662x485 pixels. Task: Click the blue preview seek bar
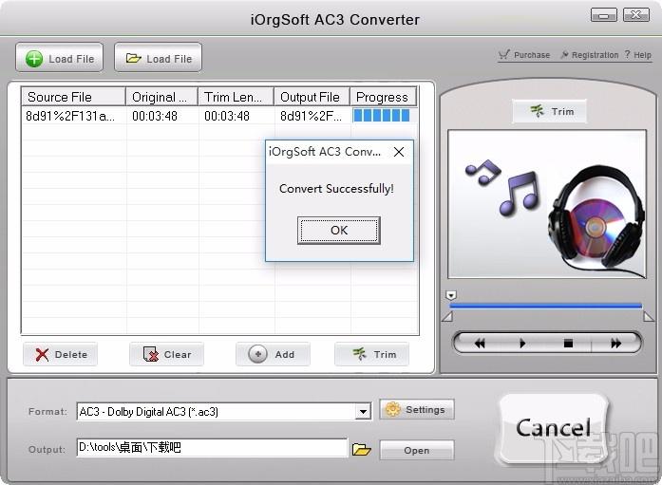[546, 306]
